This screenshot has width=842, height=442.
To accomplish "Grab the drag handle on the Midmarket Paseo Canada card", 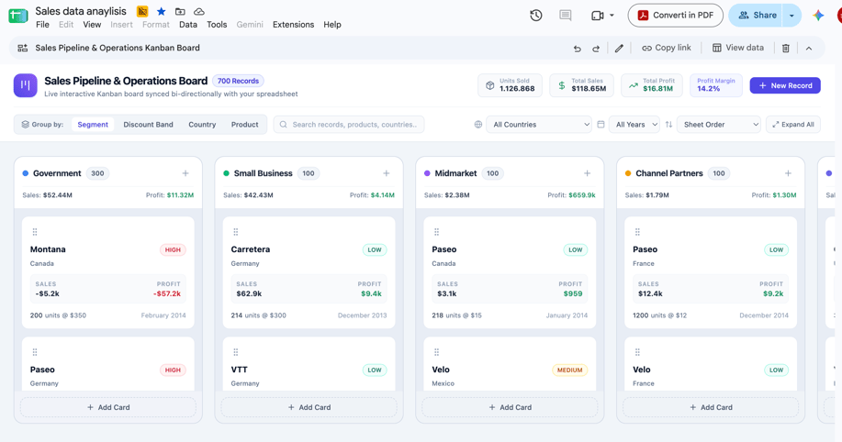I will click(x=436, y=232).
